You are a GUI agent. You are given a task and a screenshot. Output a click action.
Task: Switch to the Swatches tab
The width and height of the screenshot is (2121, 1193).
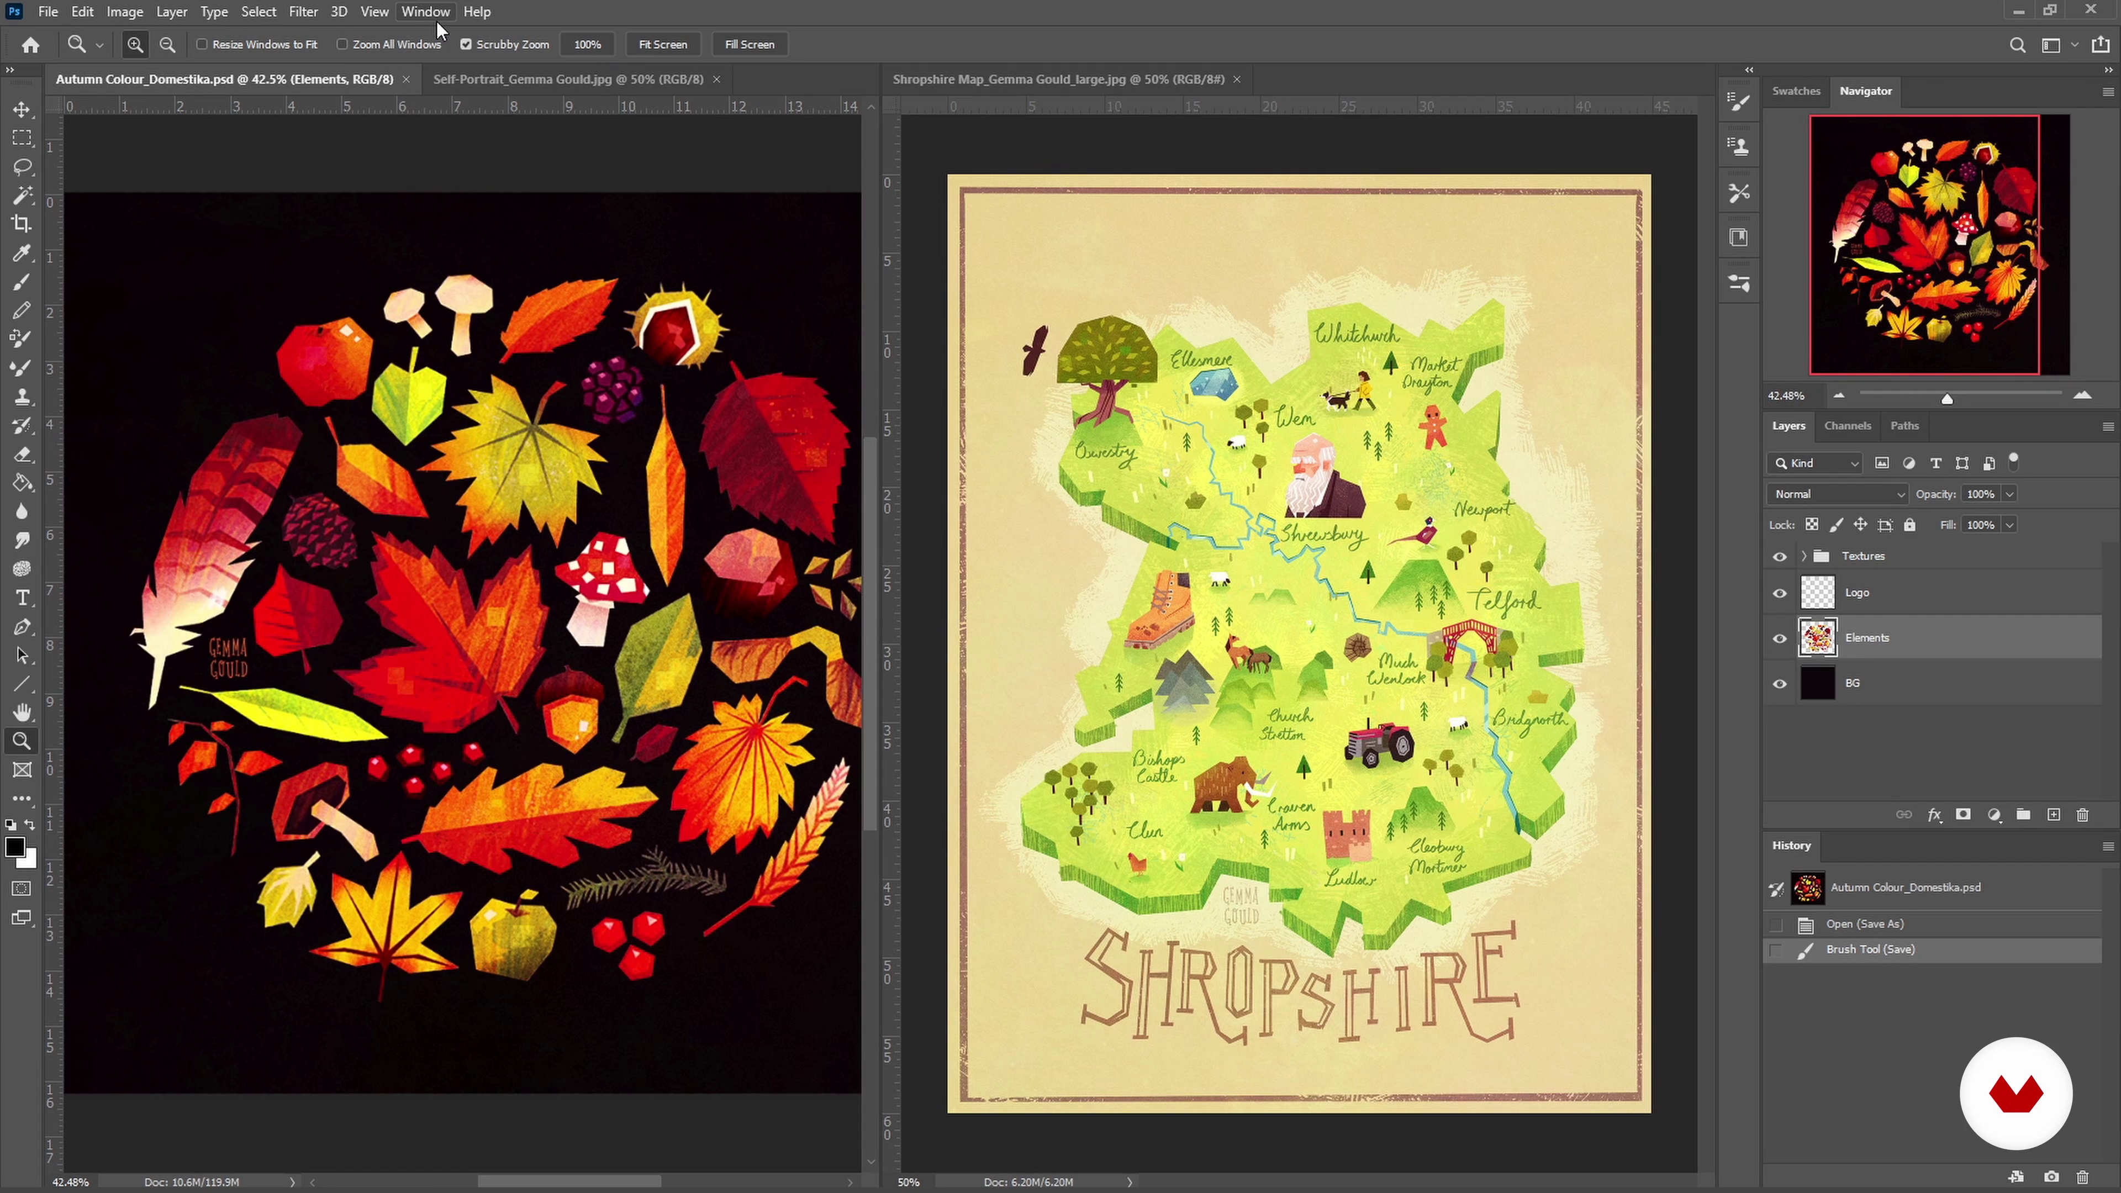[x=1796, y=91]
